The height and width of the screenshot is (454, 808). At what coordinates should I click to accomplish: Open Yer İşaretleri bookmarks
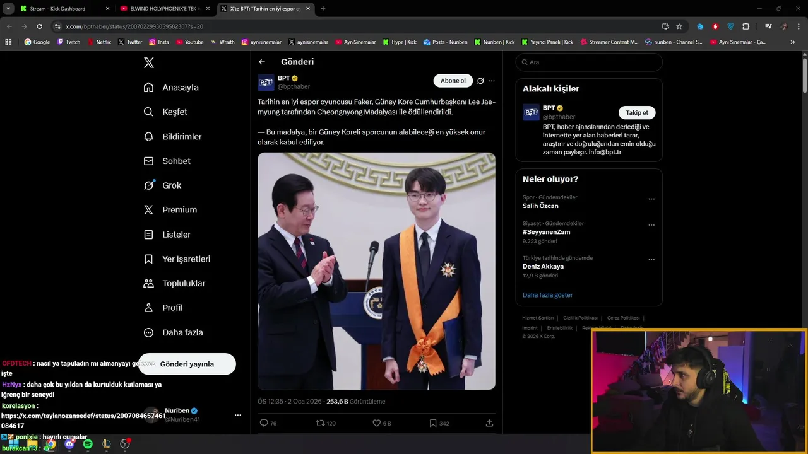point(177,259)
